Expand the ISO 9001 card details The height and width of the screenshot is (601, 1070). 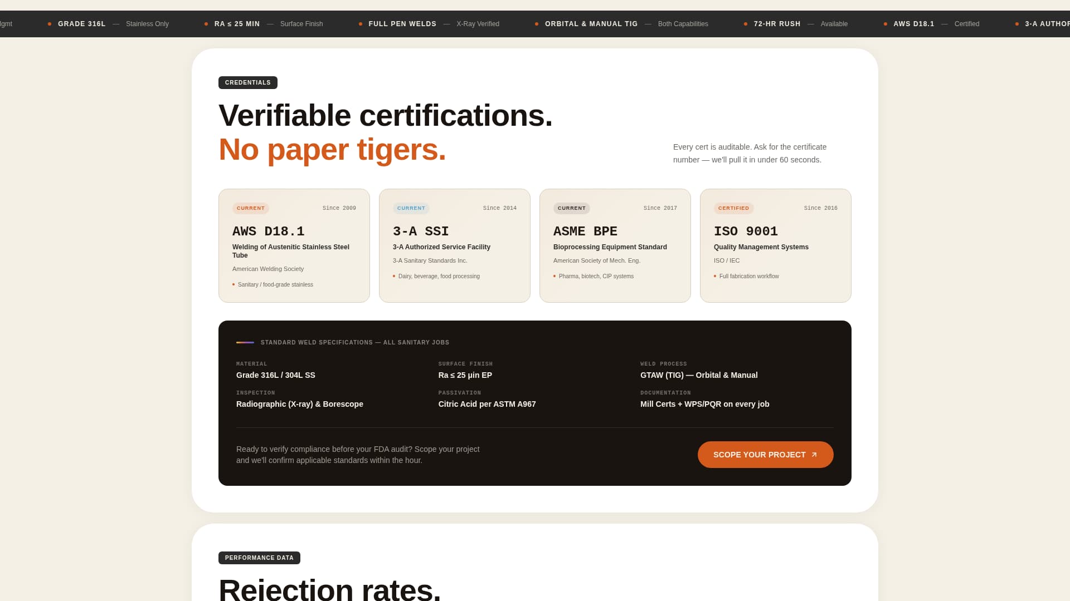pos(775,246)
